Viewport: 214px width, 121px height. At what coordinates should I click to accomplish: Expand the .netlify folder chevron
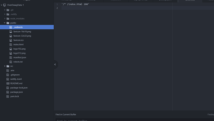[x=5, y=14]
